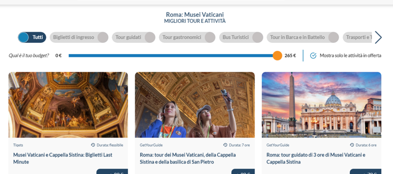
Task: Click the Tiqets provider label
Action: (x=18, y=145)
